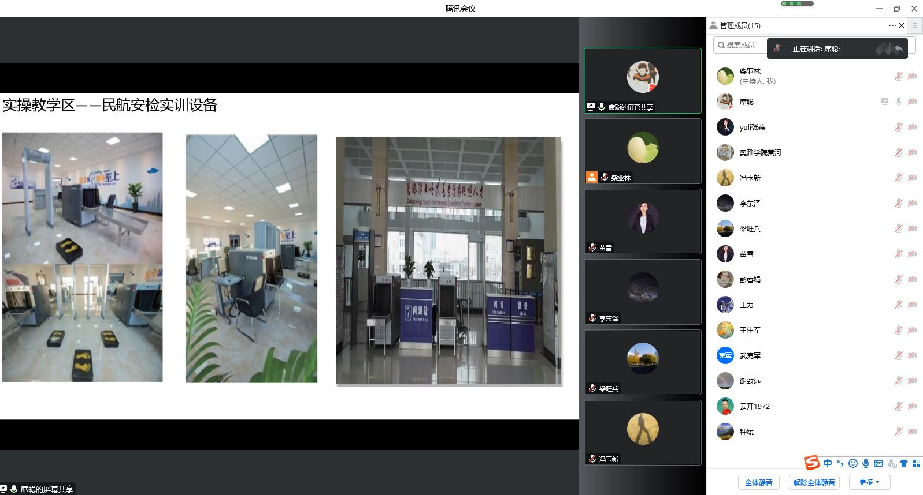
Task: Click the 搜索成员 search field
Action: click(740, 45)
